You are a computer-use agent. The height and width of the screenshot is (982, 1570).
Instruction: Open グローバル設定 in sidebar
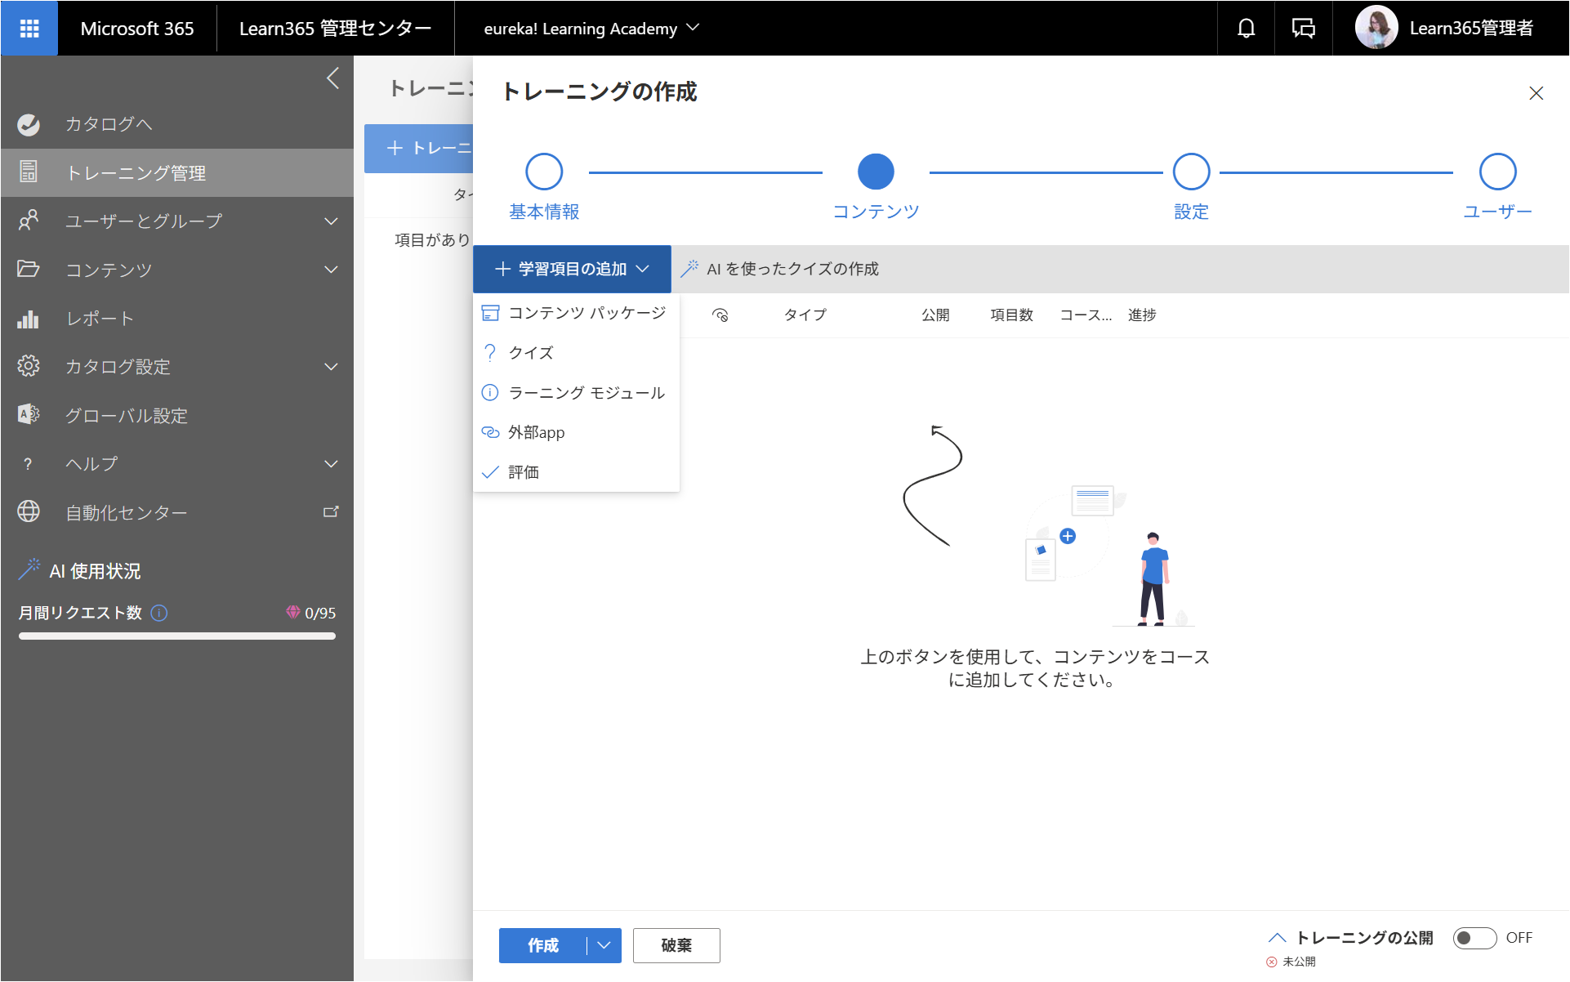177,415
